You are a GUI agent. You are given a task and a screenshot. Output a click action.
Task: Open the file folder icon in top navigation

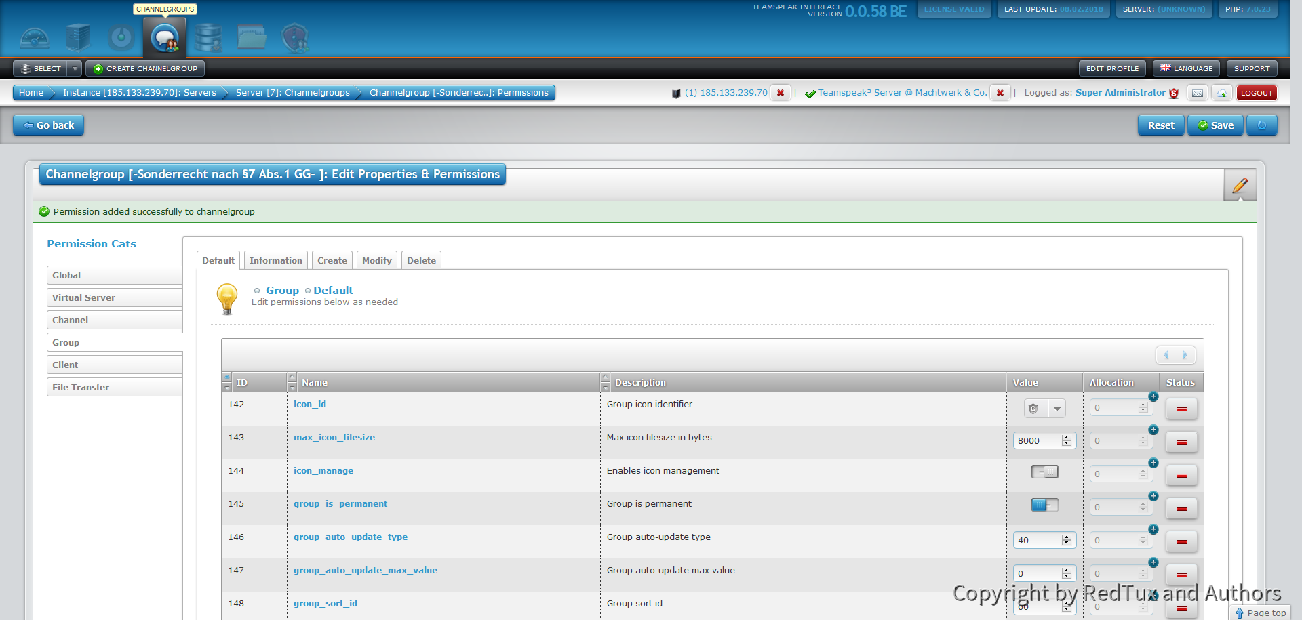252,38
